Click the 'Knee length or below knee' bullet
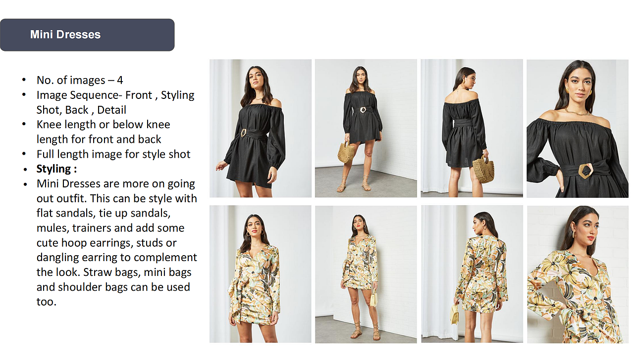 click(104, 125)
